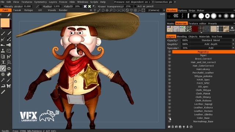Toggle visibility of Leather_Kobura layer
The width and height of the screenshot is (235, 132).
click(x=170, y=107)
